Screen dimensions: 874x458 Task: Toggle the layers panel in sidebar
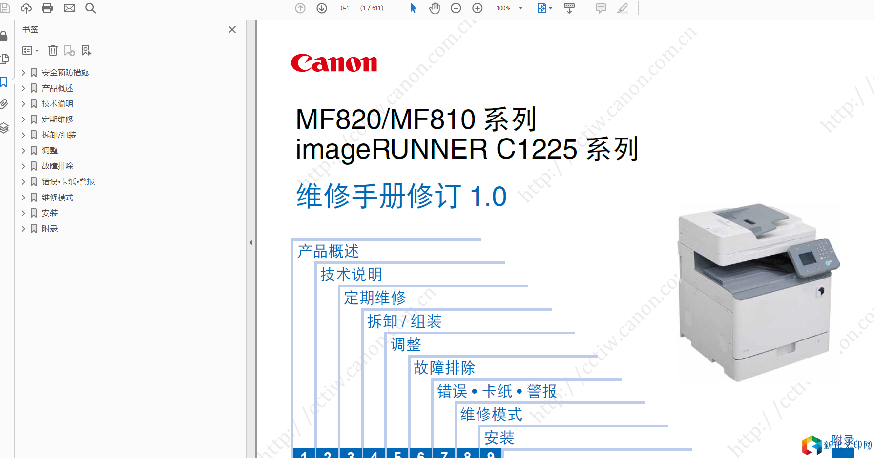[x=4, y=128]
